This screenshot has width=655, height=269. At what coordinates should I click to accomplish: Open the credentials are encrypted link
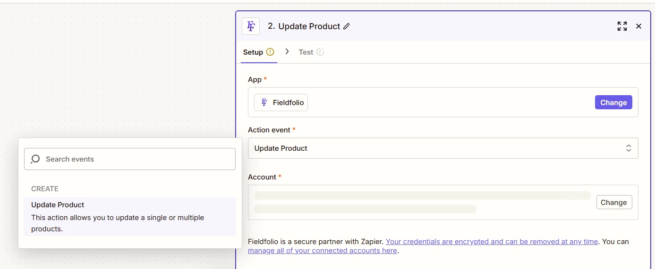[x=492, y=241]
